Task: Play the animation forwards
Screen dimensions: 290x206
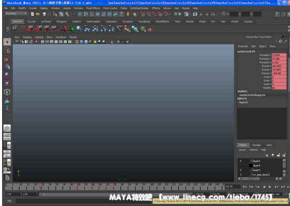Action: tap(270, 187)
